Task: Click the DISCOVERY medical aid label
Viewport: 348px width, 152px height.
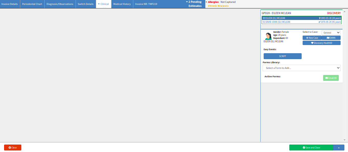Action: tap(334, 13)
